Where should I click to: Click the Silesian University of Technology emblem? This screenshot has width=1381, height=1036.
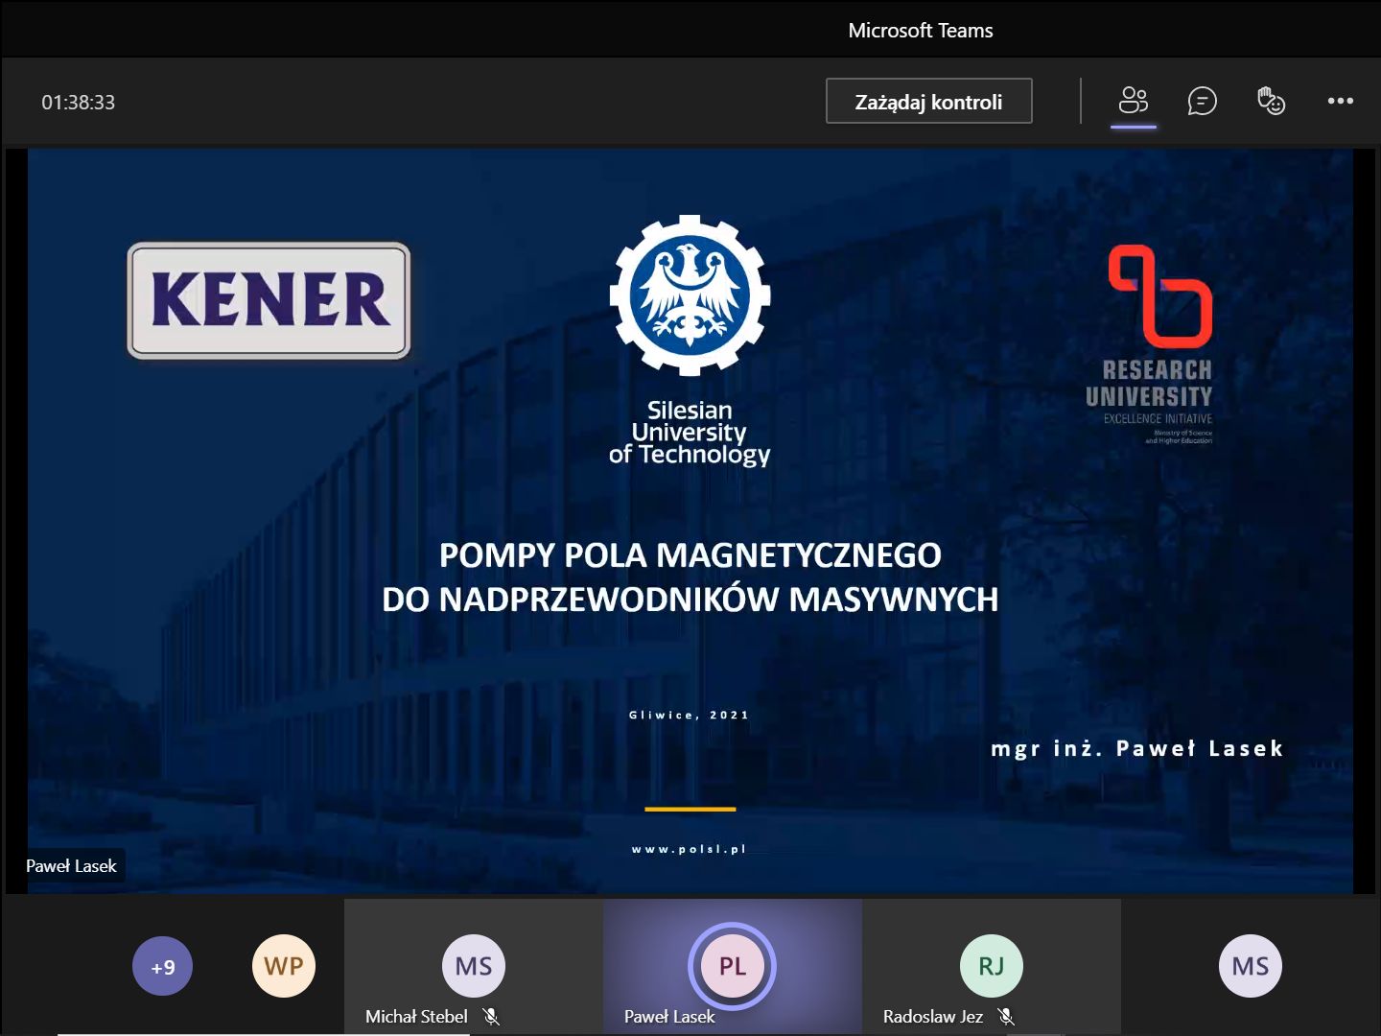tap(690, 295)
